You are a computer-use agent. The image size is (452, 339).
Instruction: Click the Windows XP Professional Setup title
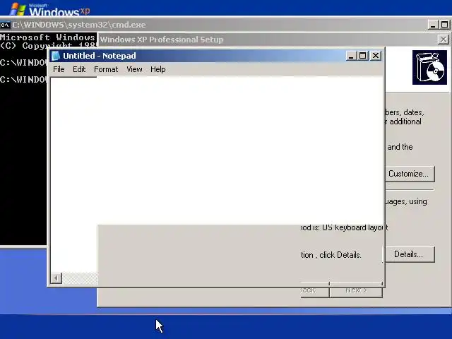click(x=162, y=40)
